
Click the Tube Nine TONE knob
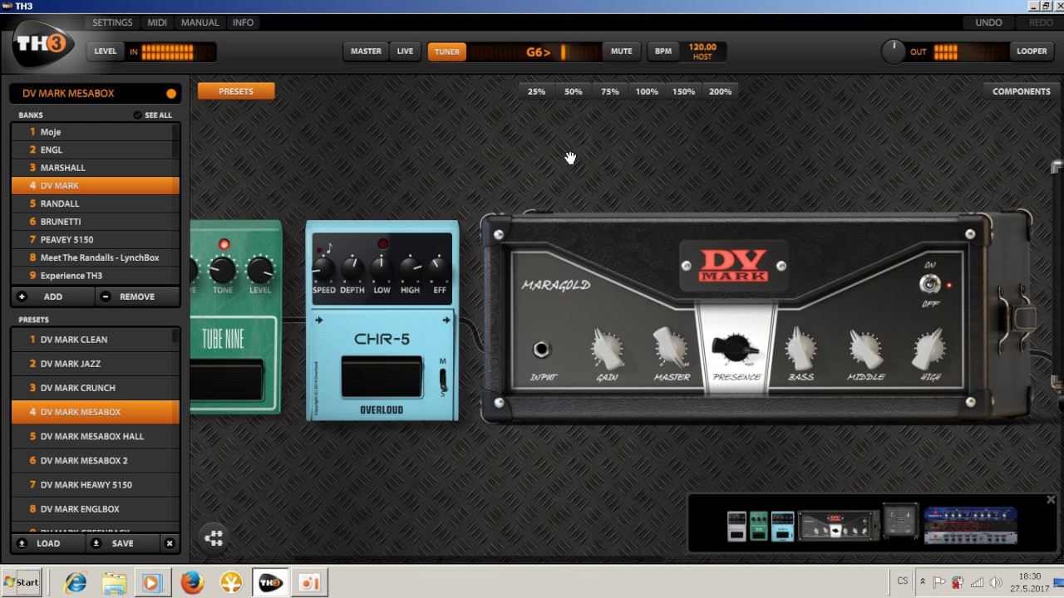coord(223,270)
